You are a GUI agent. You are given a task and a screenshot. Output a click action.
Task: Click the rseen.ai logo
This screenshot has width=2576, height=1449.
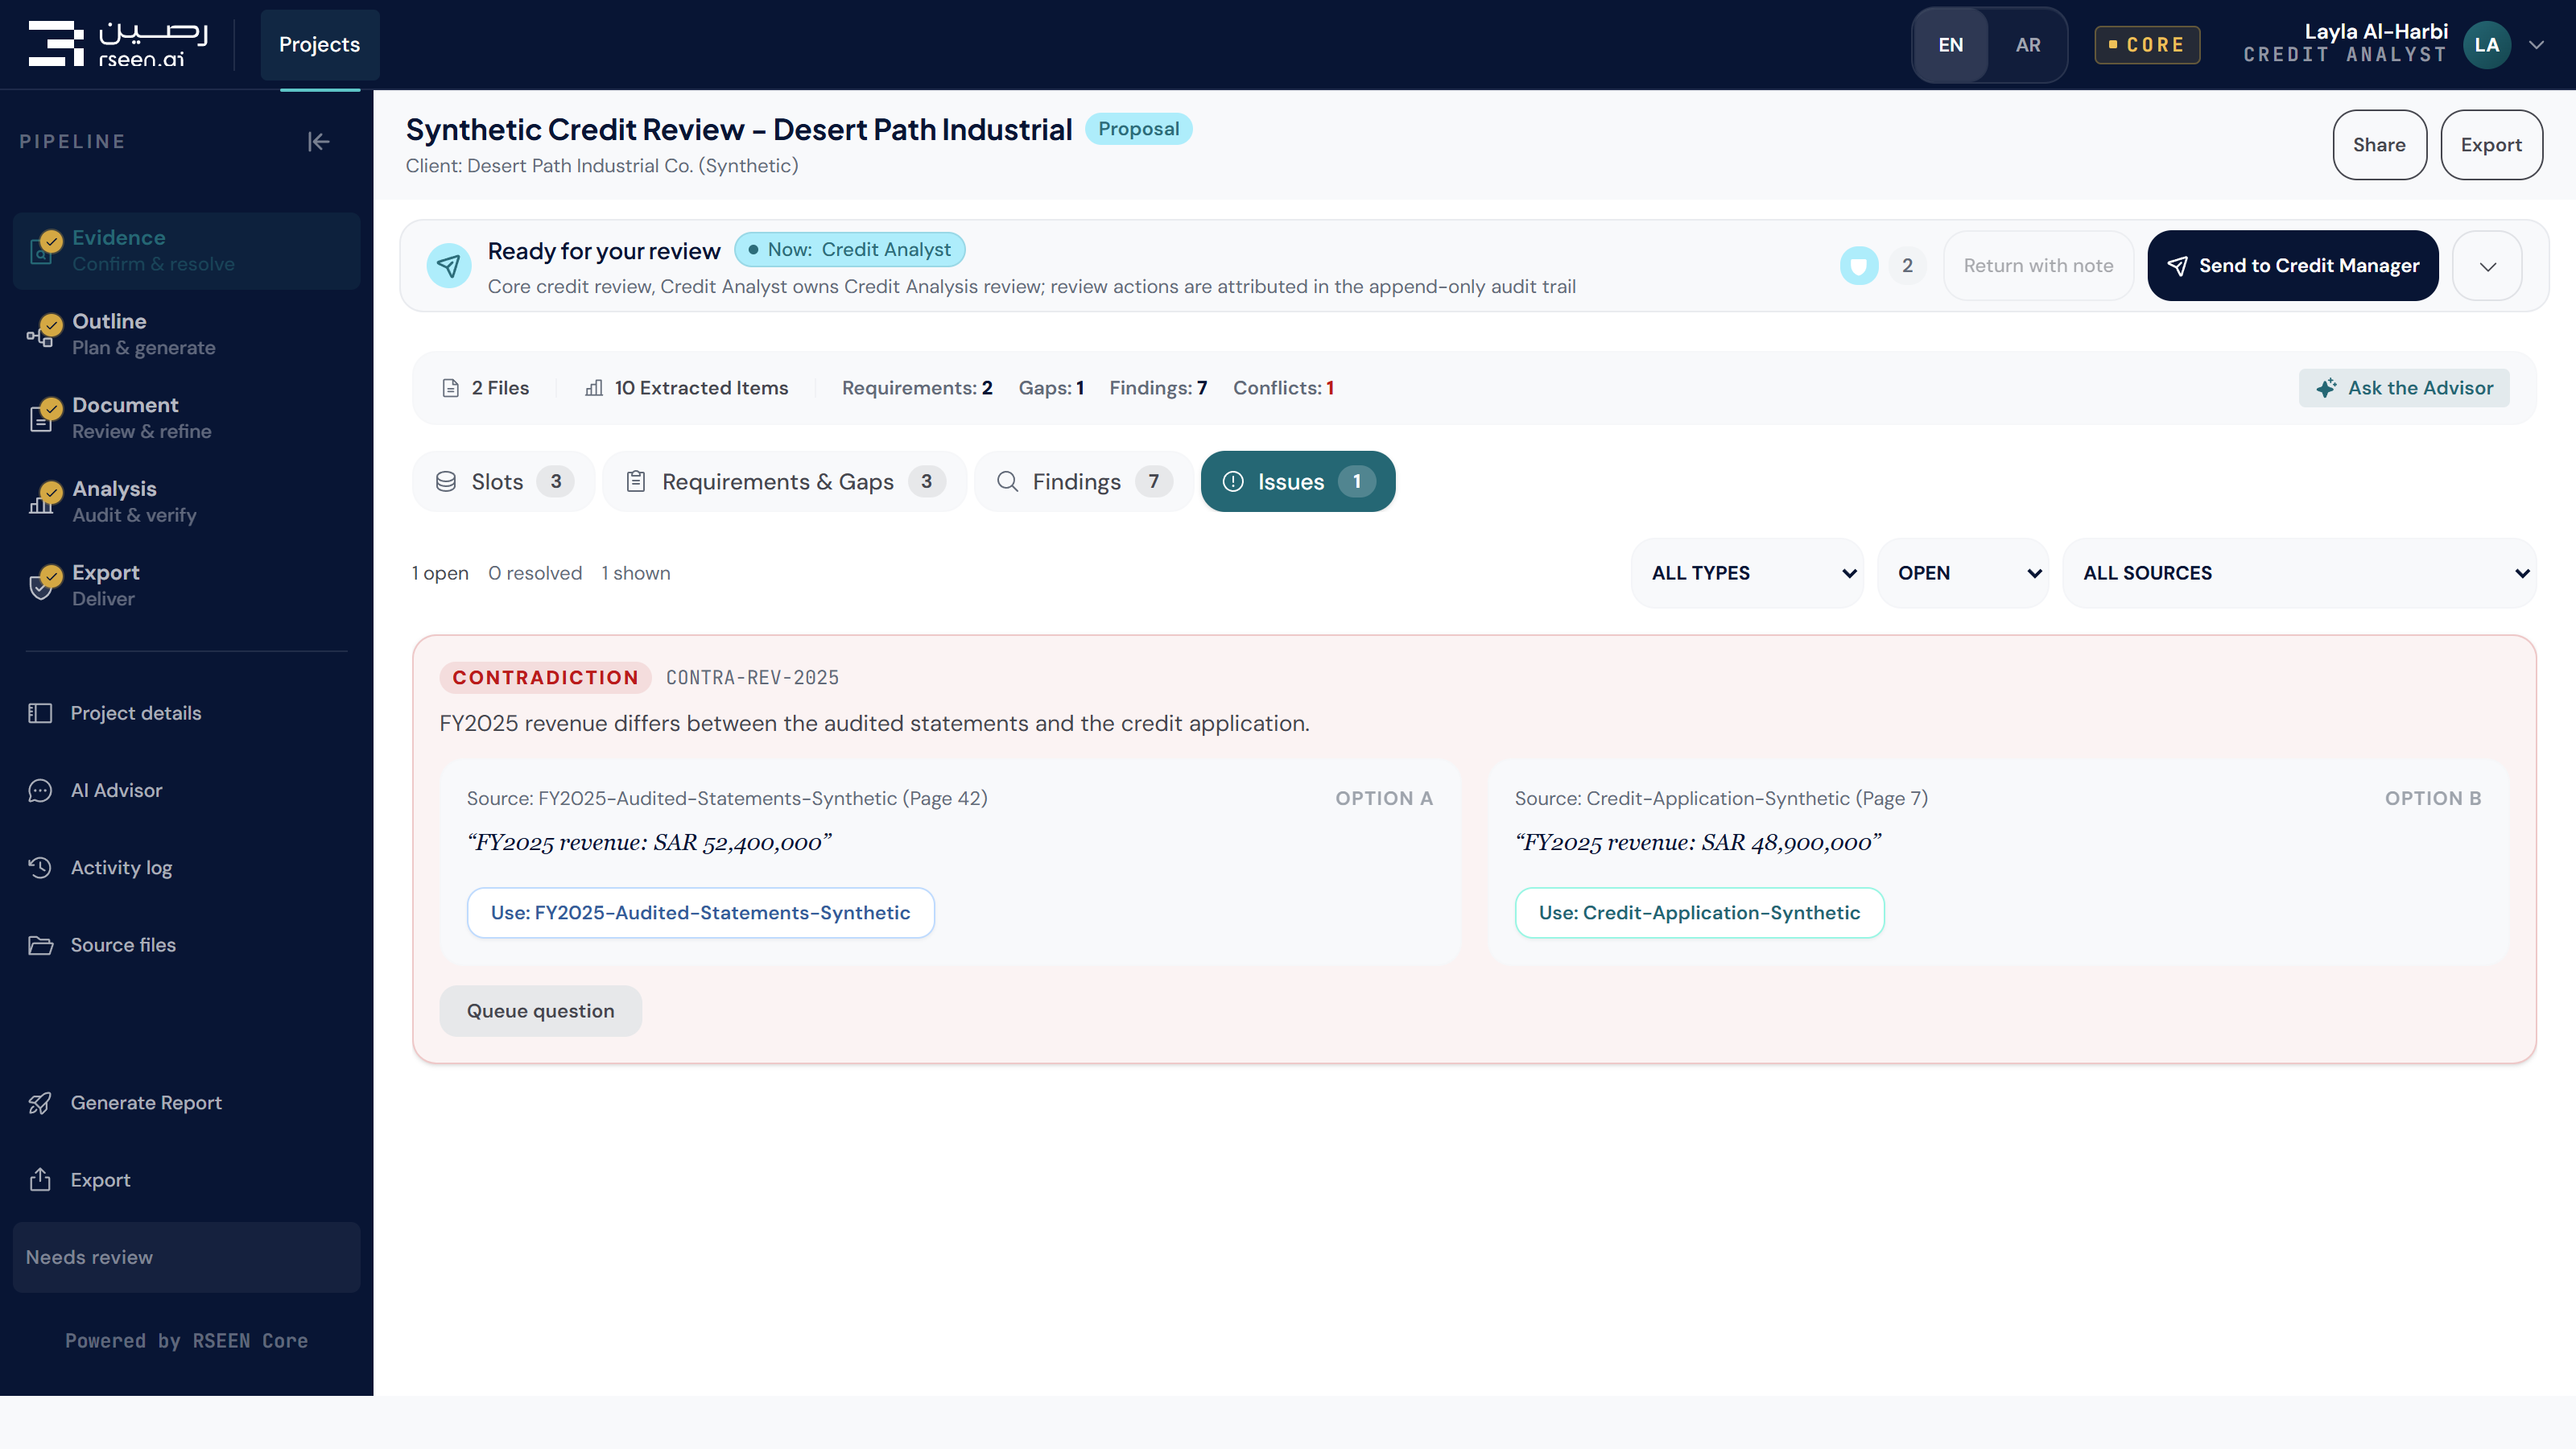[x=118, y=44]
